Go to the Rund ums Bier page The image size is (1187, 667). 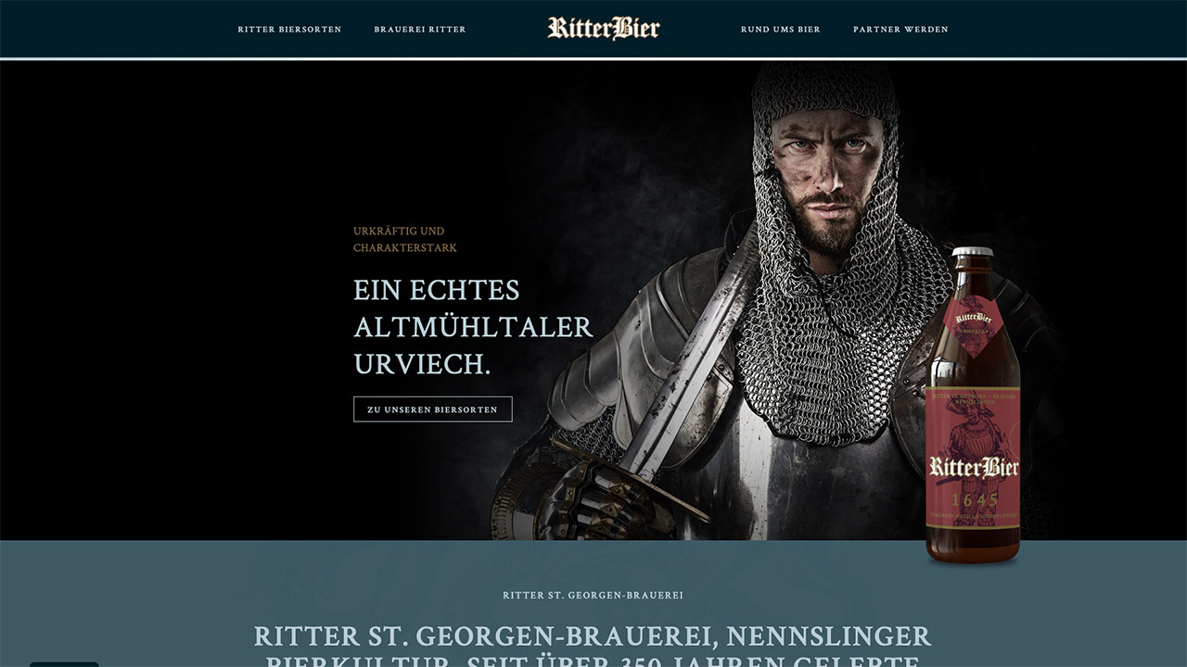pos(781,30)
